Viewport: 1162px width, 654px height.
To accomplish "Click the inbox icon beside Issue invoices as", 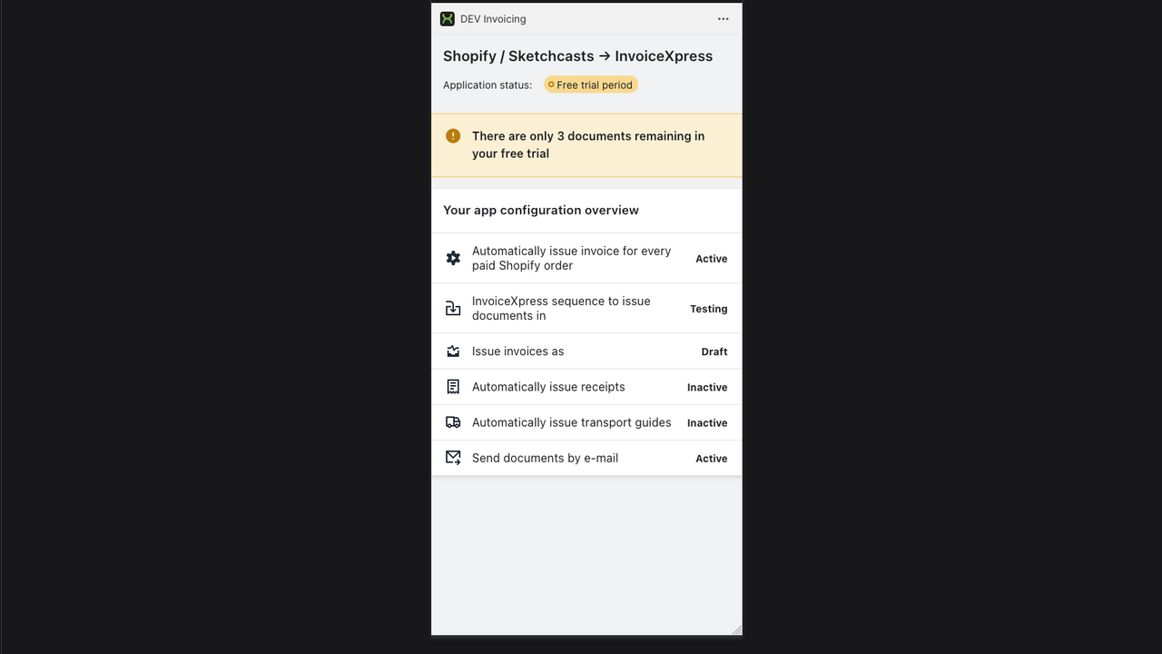I will click(x=453, y=351).
